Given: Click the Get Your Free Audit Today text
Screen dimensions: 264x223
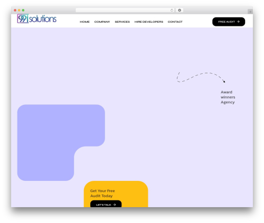Looking at the screenshot, I should (x=102, y=193).
